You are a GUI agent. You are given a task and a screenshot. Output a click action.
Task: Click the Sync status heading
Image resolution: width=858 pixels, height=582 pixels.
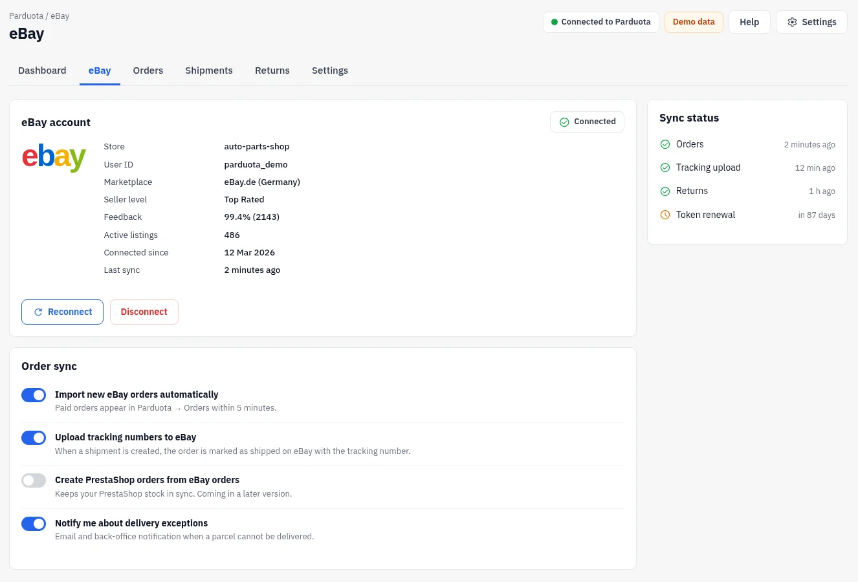(x=689, y=118)
